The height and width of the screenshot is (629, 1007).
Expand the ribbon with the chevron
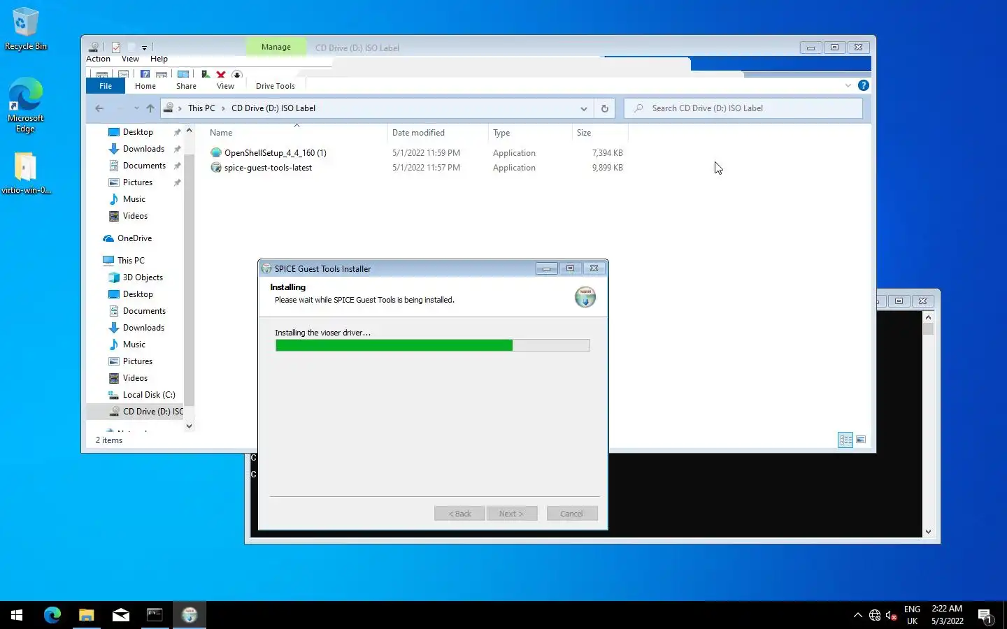[x=848, y=85]
